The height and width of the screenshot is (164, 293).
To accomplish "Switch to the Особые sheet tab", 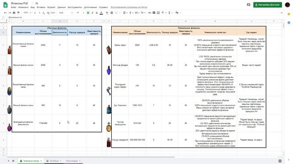I will click(54, 161).
